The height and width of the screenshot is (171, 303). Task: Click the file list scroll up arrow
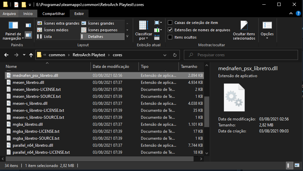coord(207,66)
